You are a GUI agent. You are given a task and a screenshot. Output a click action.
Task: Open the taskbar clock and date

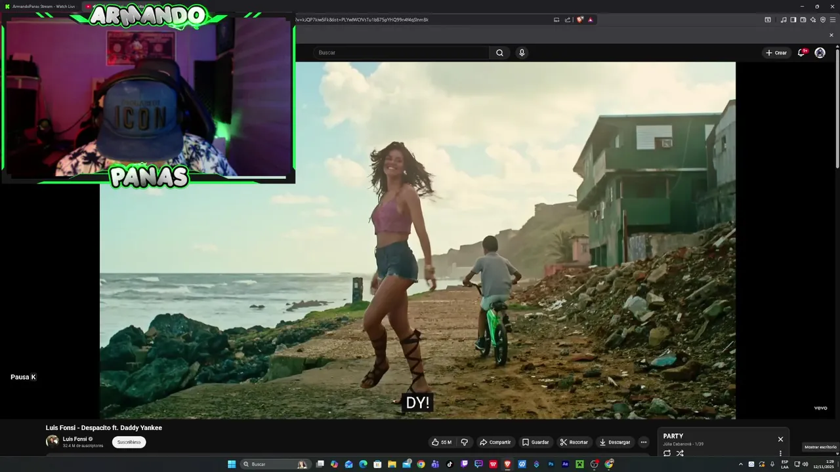click(824, 464)
